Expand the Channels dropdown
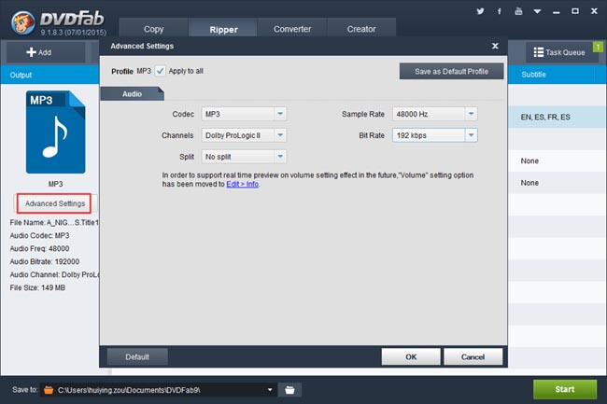This screenshot has height=404, width=607. [x=280, y=135]
